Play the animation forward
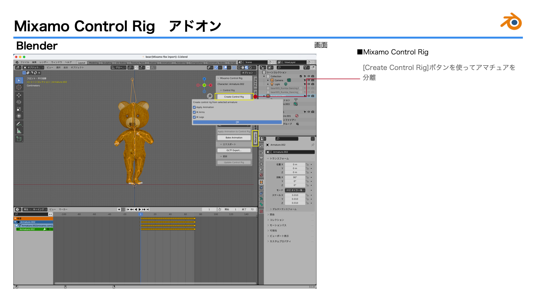Viewport: 534px width, 300px height. click(x=140, y=209)
